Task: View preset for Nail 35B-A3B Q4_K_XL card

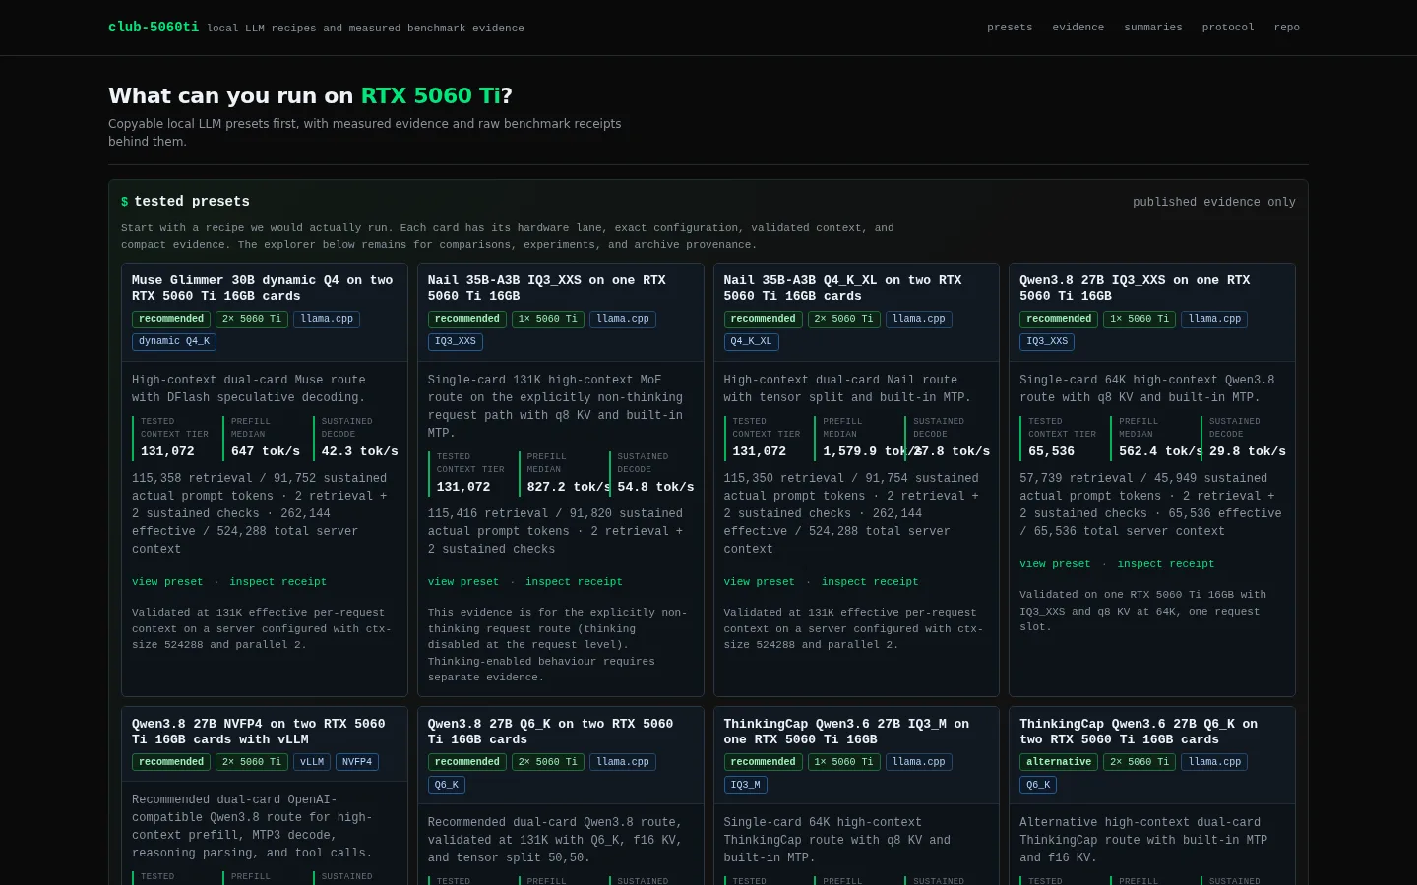Action: click(x=759, y=582)
